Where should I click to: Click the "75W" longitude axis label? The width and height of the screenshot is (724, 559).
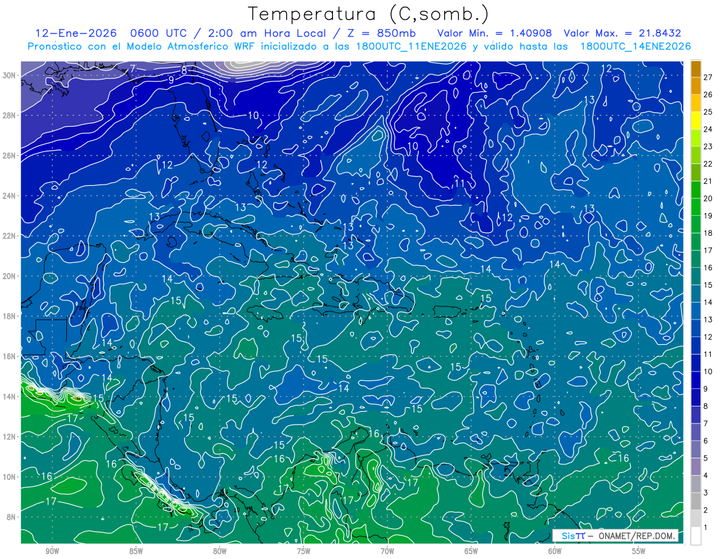click(303, 551)
